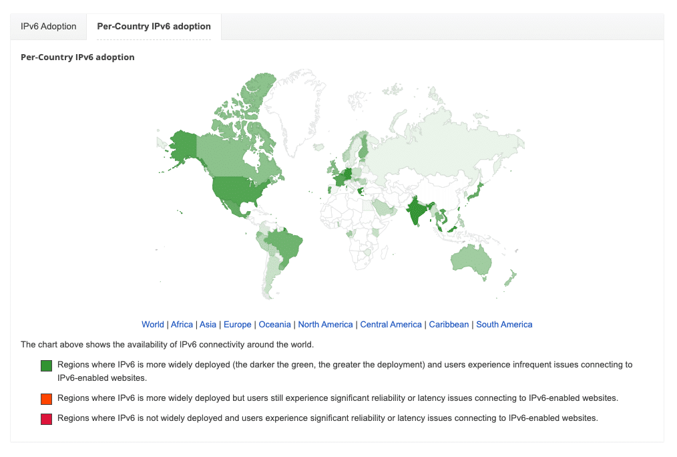Open the Europe region map

[238, 324]
